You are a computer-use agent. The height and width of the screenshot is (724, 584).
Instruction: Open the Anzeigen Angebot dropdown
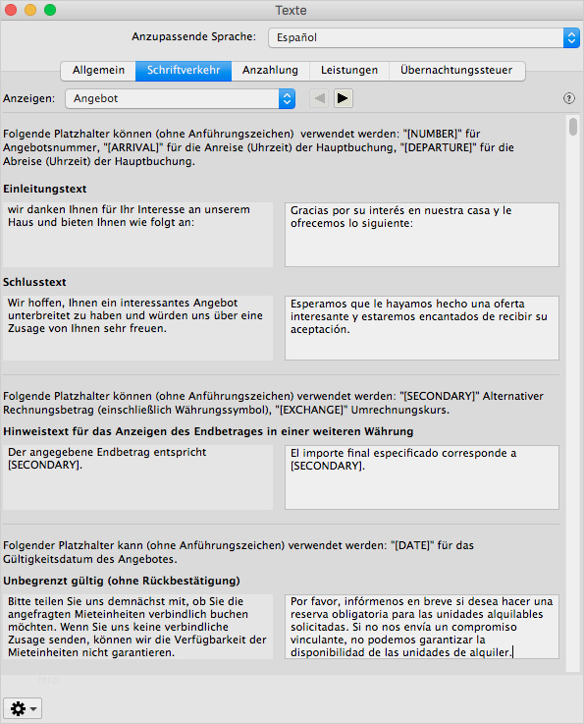pos(181,98)
